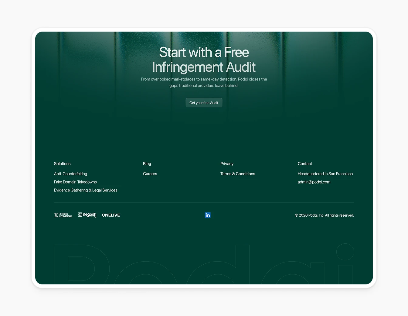The width and height of the screenshot is (408, 316).
Task: View the Terms & Conditions
Action: tap(238, 173)
